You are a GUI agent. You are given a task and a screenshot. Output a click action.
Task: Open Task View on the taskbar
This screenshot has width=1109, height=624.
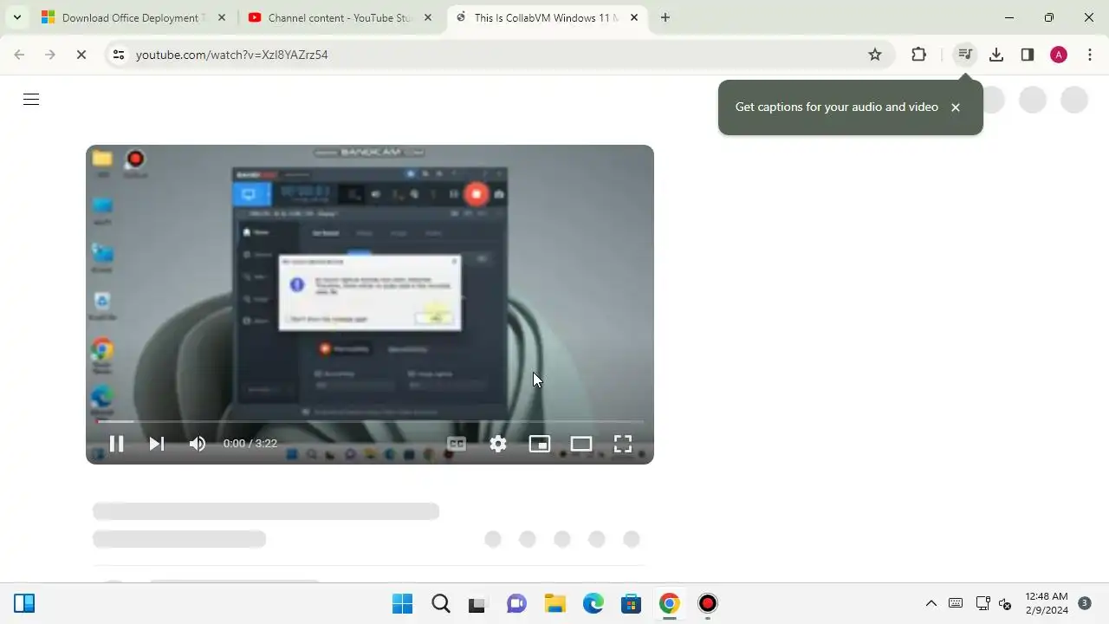[478, 603]
